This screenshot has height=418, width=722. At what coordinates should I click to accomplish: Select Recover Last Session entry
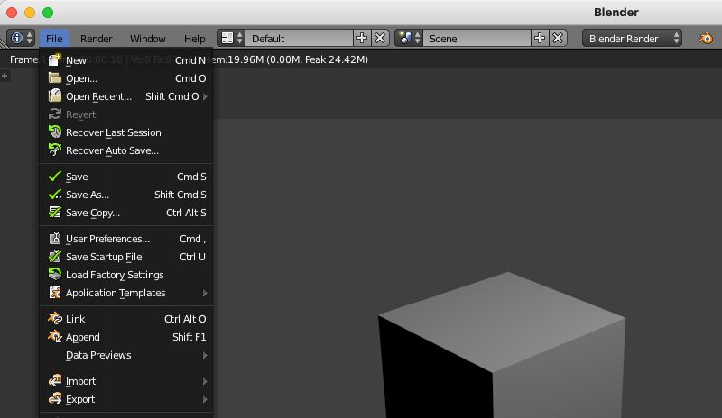point(126,132)
